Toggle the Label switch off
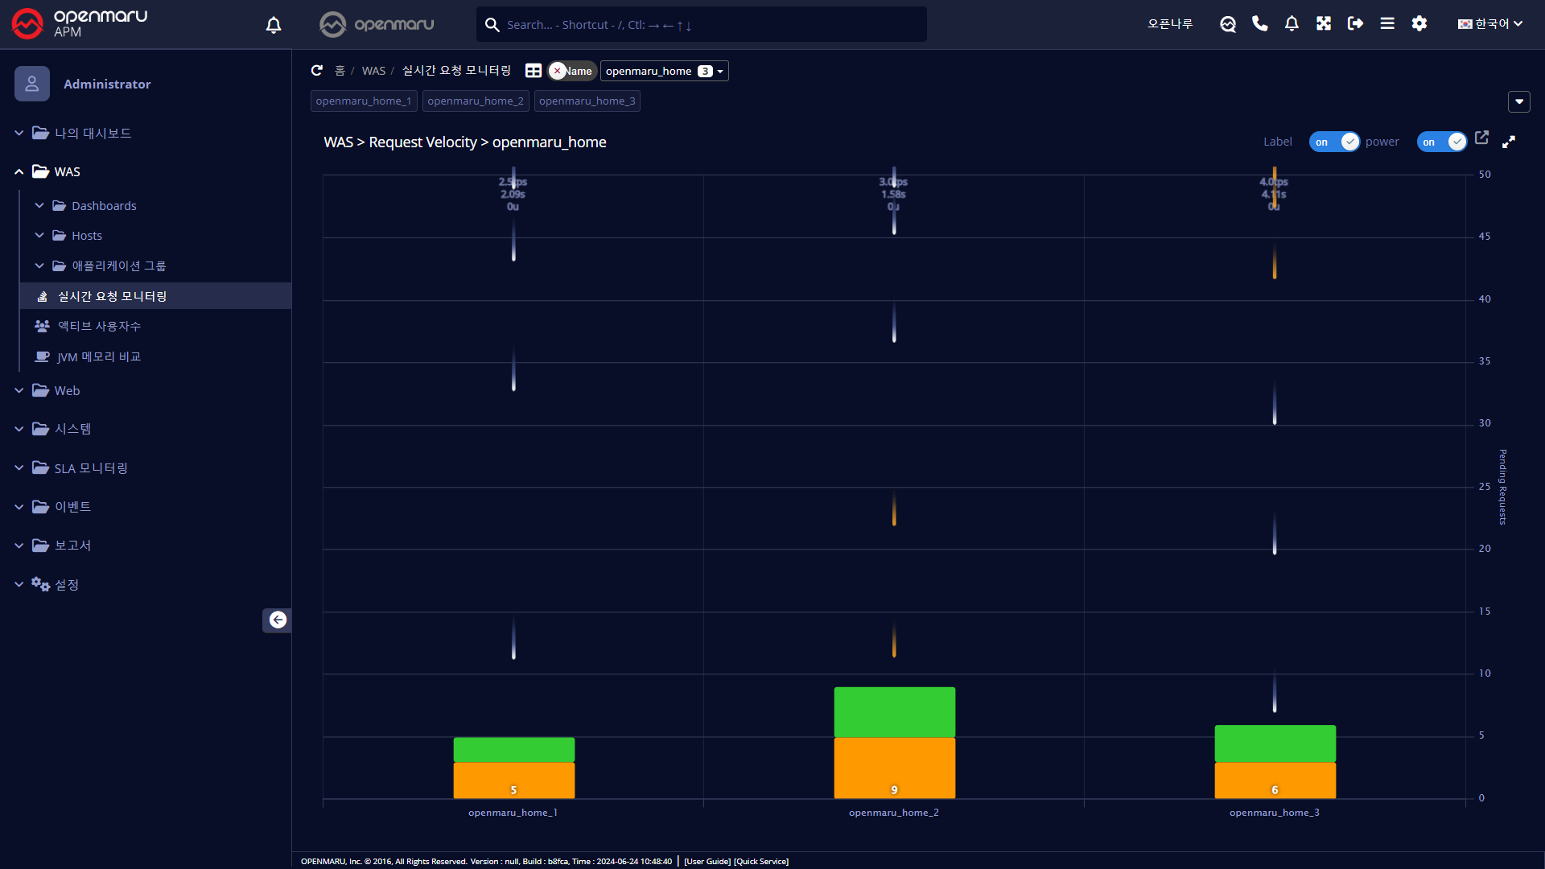Image resolution: width=1545 pixels, height=869 pixels. [1334, 142]
